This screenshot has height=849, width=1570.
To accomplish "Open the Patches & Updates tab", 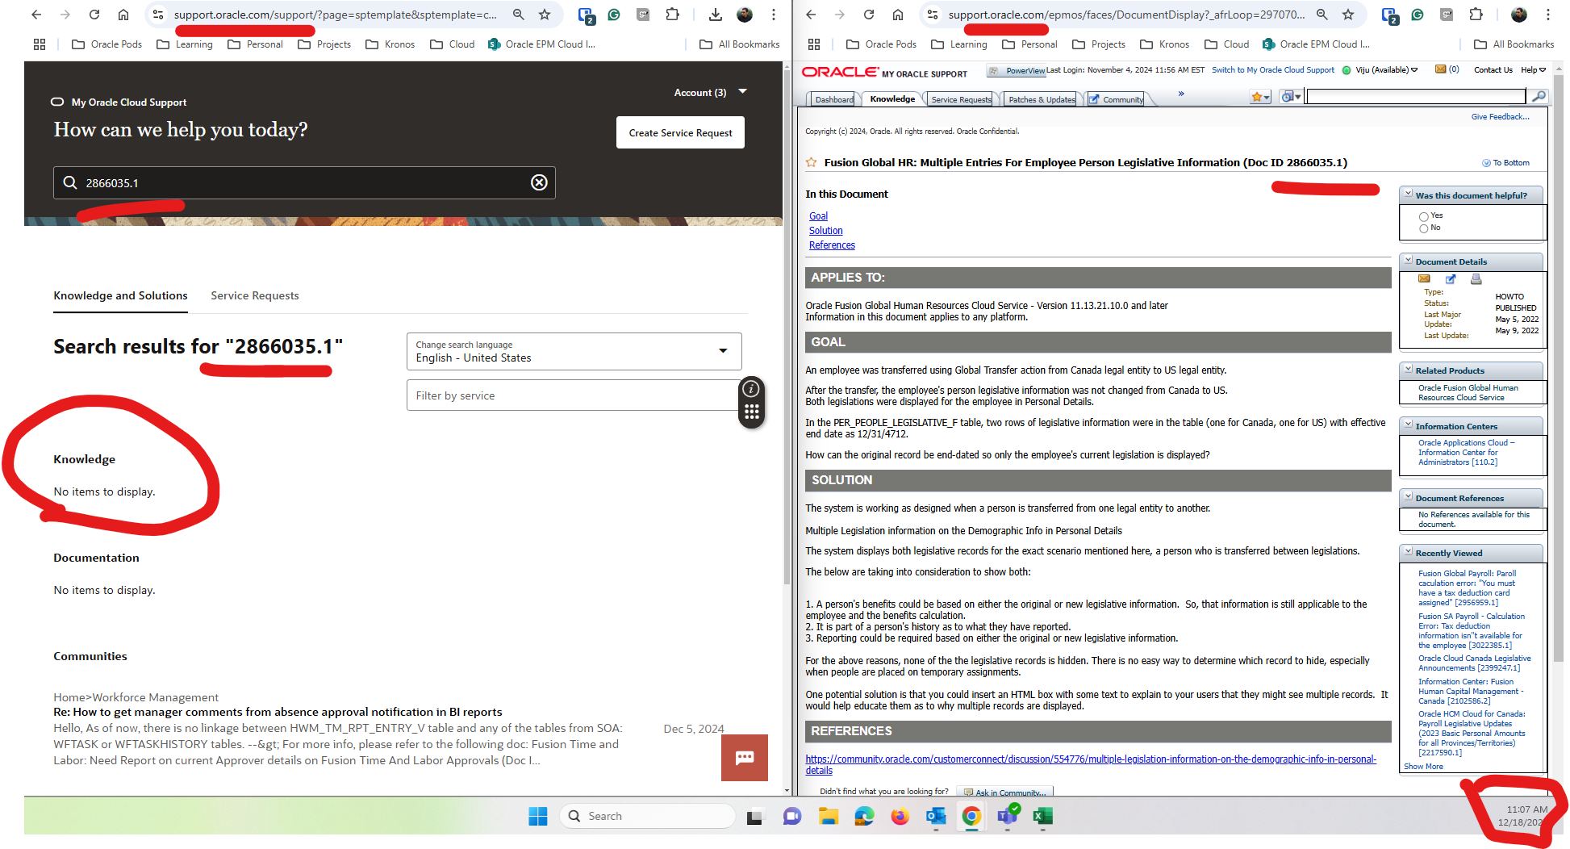I will (1040, 98).
